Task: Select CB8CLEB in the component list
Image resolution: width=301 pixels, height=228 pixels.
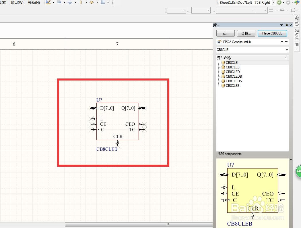Action: click(233, 67)
